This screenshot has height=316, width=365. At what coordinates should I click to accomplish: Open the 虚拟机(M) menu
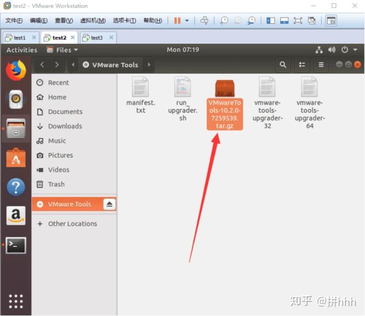[93, 21]
